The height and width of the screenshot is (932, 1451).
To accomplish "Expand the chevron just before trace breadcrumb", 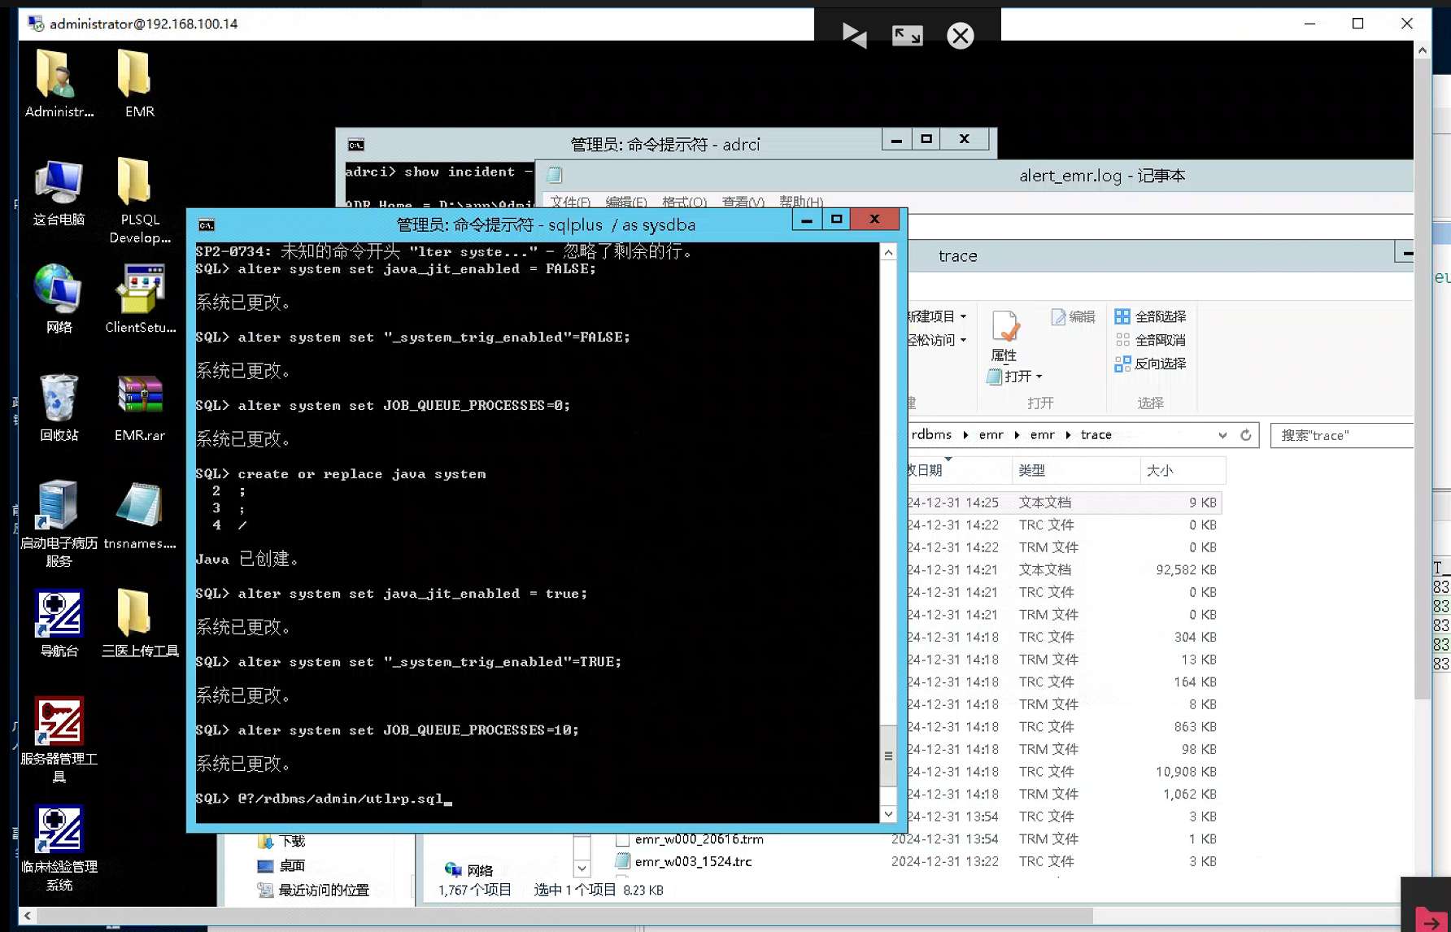I will [1068, 435].
